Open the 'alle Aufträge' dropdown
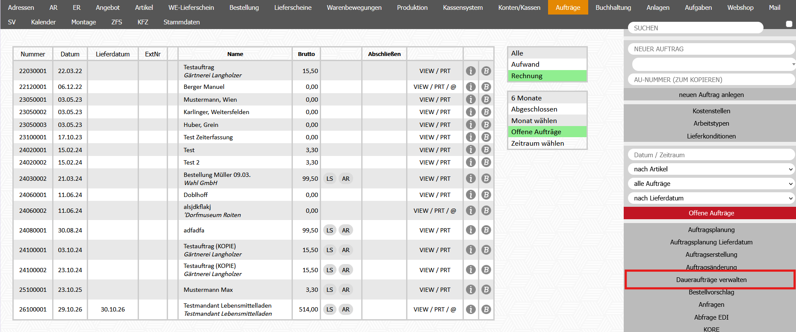The image size is (796, 332). (711, 184)
